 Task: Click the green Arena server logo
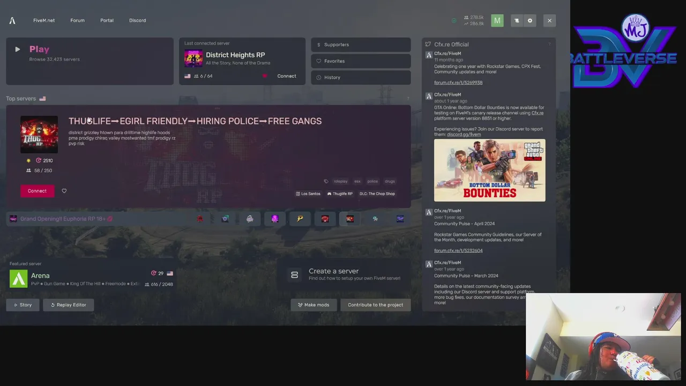(19, 279)
